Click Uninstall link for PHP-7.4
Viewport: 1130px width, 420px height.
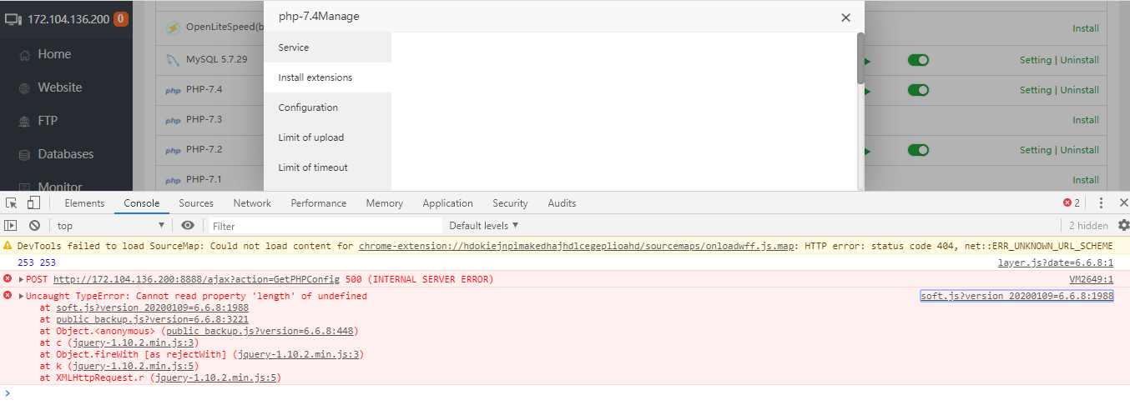click(x=1079, y=90)
